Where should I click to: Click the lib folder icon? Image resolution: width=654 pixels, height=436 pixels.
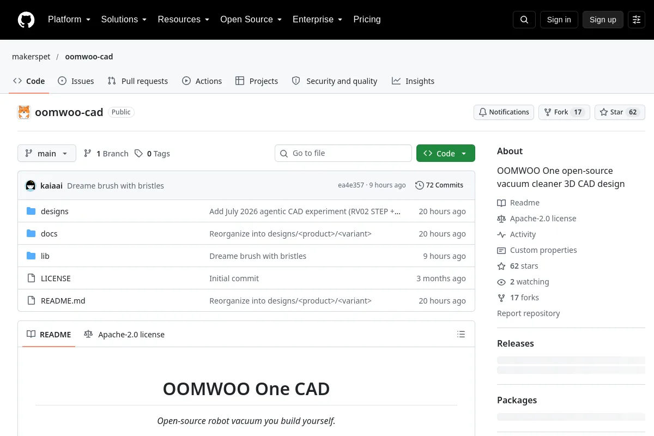pyautogui.click(x=31, y=256)
